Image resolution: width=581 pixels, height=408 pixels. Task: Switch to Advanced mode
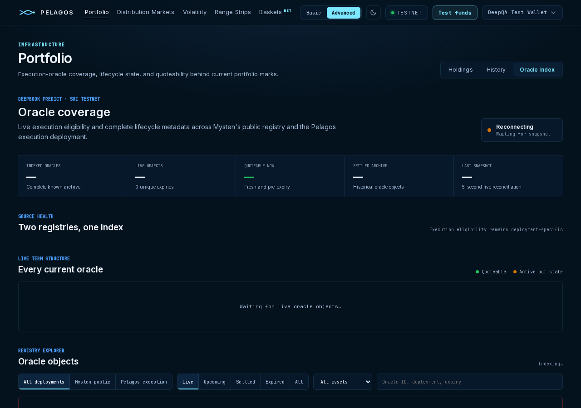tap(343, 13)
